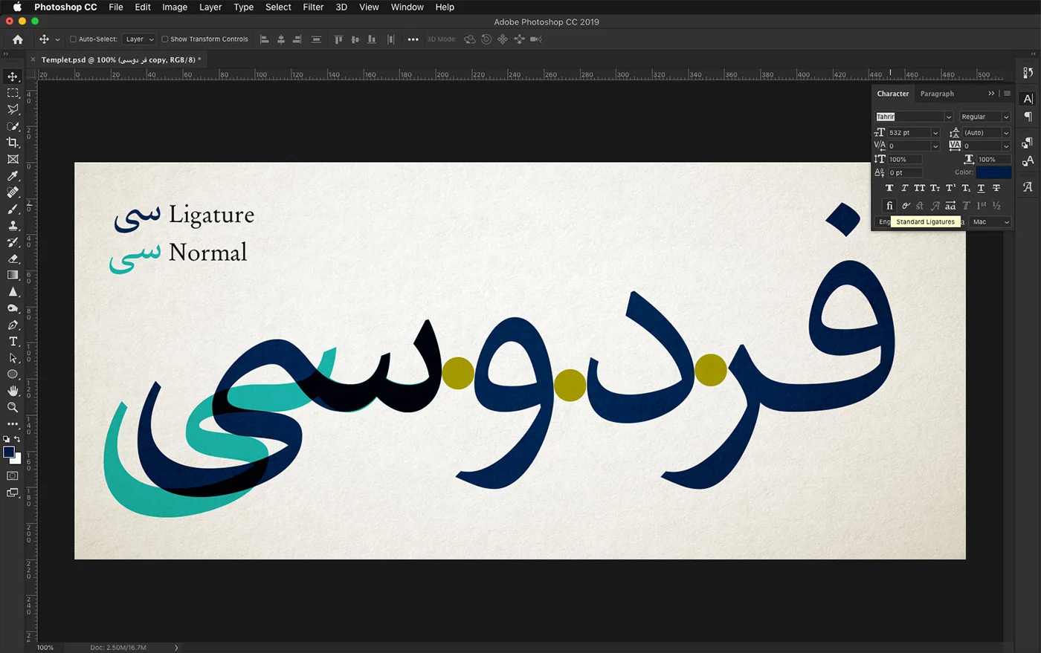The height and width of the screenshot is (653, 1041).
Task: Open the Mac anti-aliasing dropdown
Action: coord(991,222)
